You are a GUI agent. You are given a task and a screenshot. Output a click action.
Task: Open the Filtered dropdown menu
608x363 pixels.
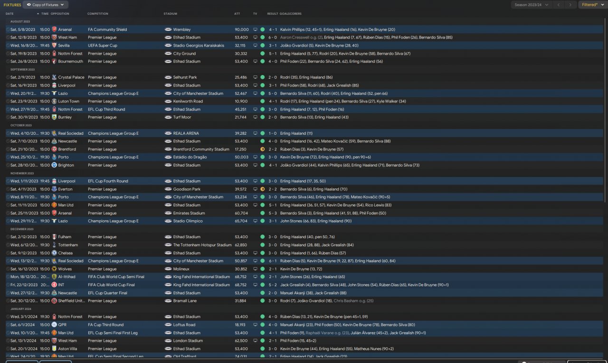coord(593,5)
